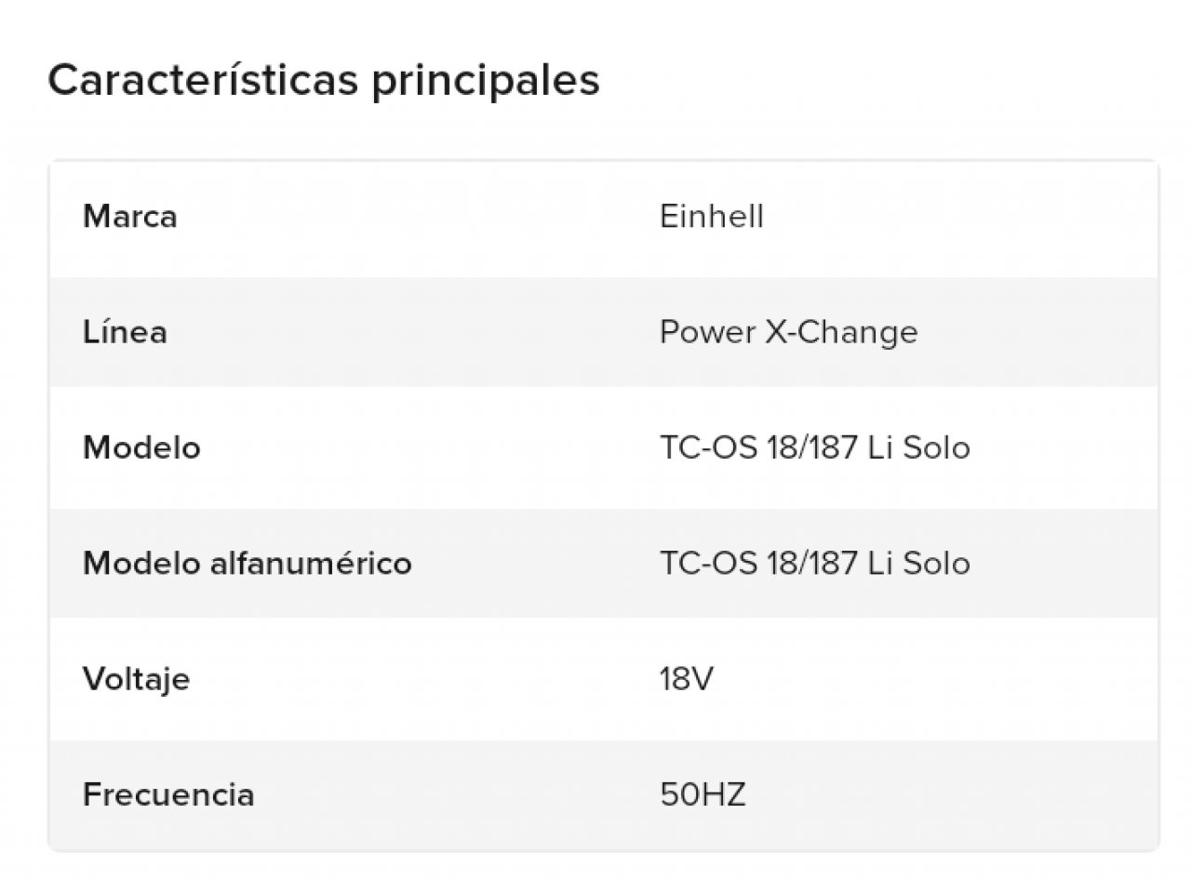Screen dimensions: 1191x893
Task: Select the Voltaje row label
Action: click(136, 679)
